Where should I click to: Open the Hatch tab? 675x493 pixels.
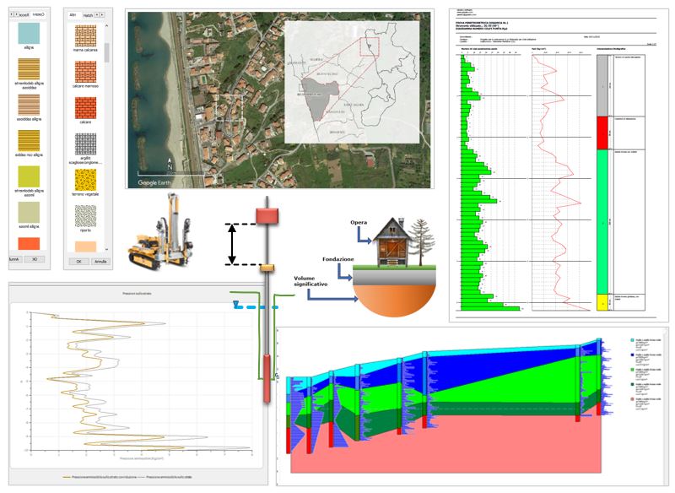89,15
